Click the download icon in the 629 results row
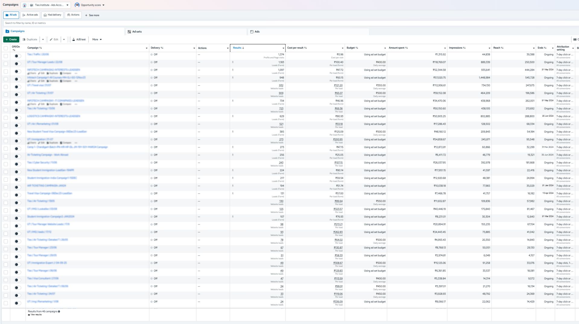The height and width of the screenshot is (324, 579). click(x=233, y=116)
